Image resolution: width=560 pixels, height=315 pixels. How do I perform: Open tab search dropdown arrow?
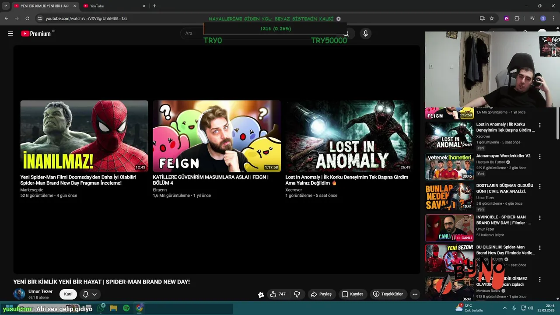click(6, 6)
